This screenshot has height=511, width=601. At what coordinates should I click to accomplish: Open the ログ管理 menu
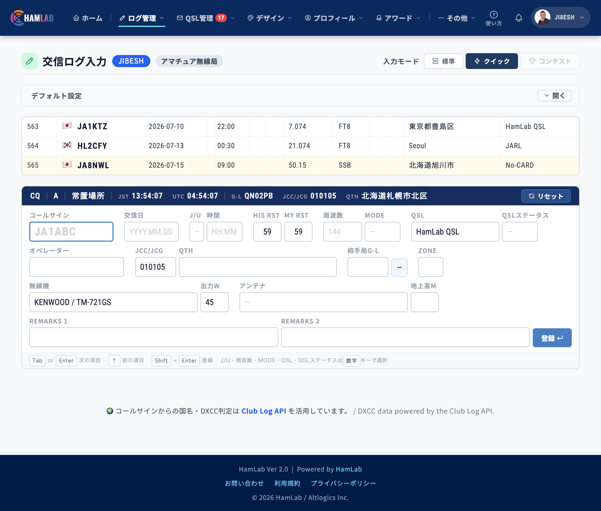(142, 18)
